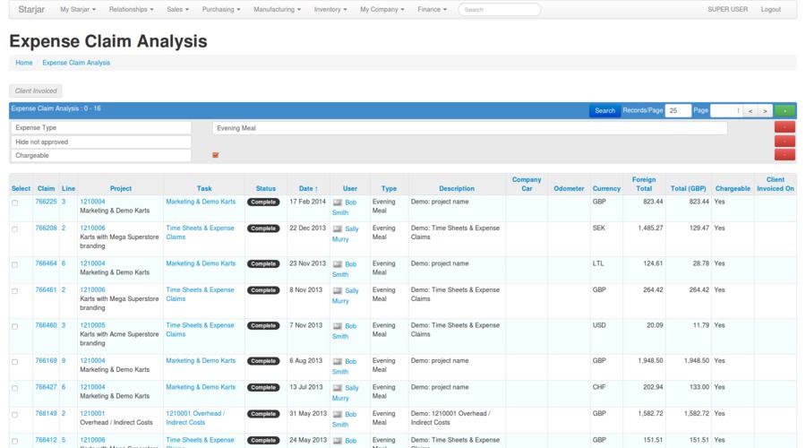The image size is (806, 448).
Task: Toggle the Chargeable filter checkbox
Action: coord(215,155)
